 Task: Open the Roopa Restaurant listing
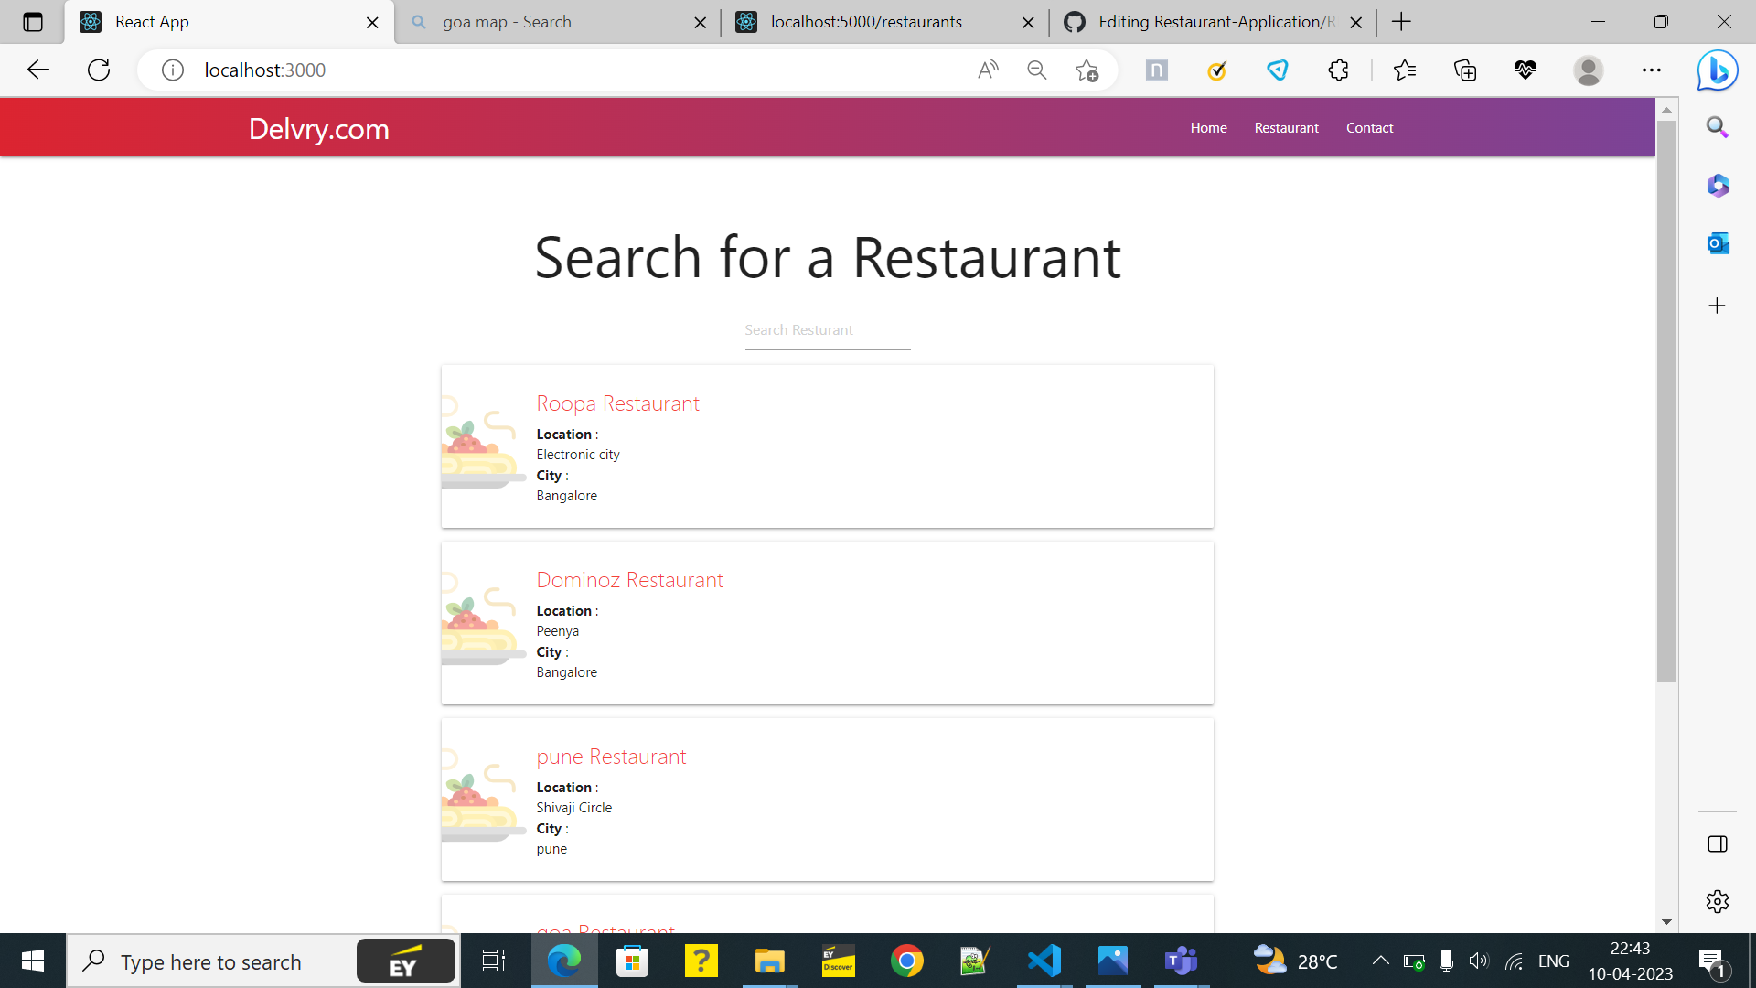(617, 403)
